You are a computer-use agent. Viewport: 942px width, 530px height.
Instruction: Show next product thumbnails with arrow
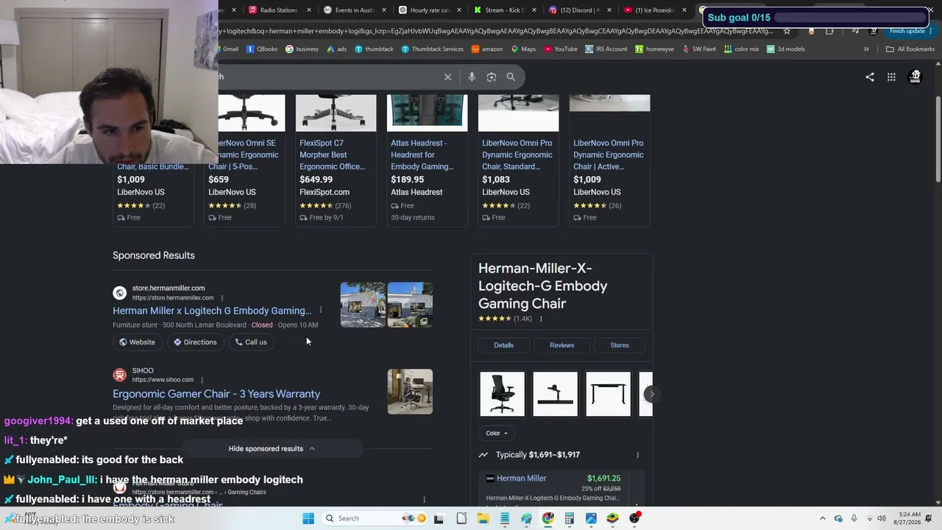point(651,394)
